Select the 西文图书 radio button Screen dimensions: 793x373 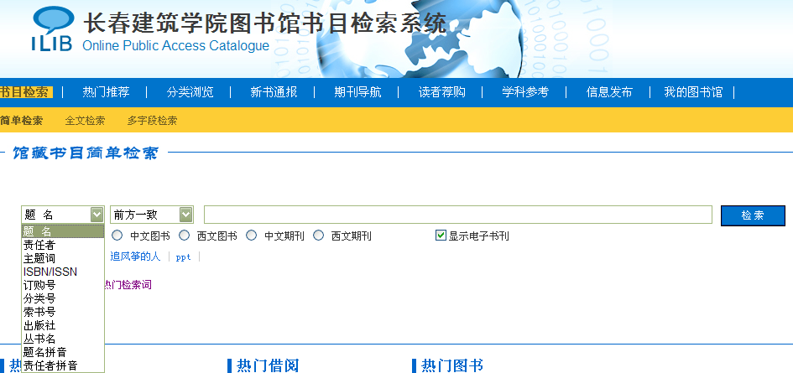click(x=185, y=236)
